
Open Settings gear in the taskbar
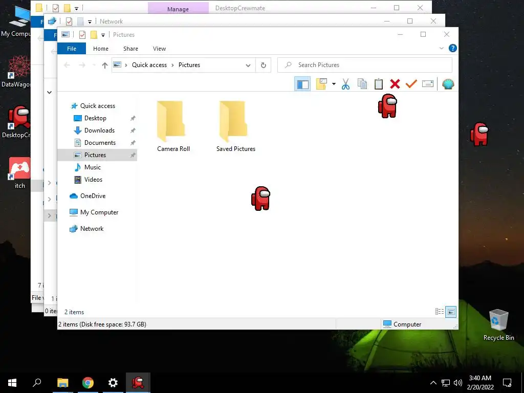point(113,383)
